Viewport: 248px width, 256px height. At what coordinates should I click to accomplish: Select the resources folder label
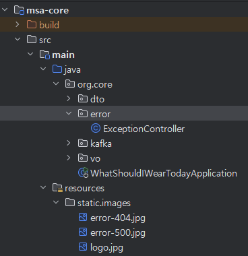point(84,188)
